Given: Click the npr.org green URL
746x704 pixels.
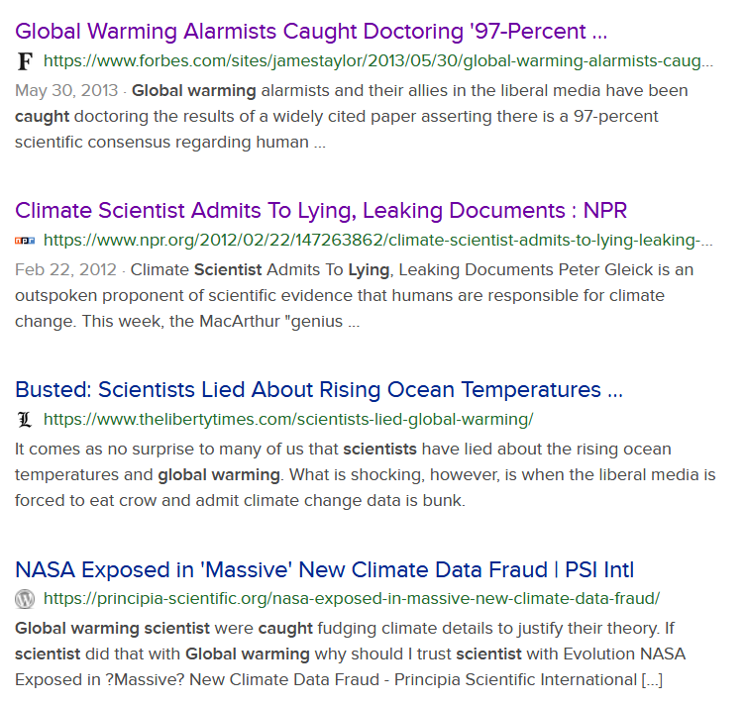Looking at the screenshot, I should [378, 241].
